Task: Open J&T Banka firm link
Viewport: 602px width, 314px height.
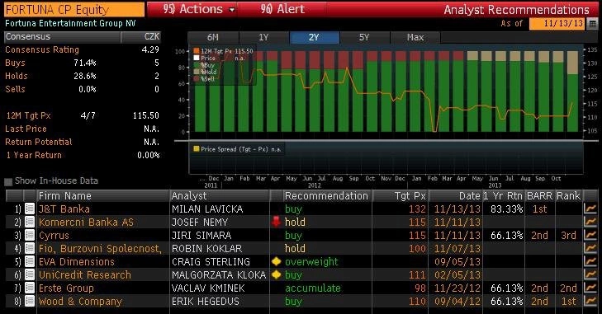Action: coord(64,209)
